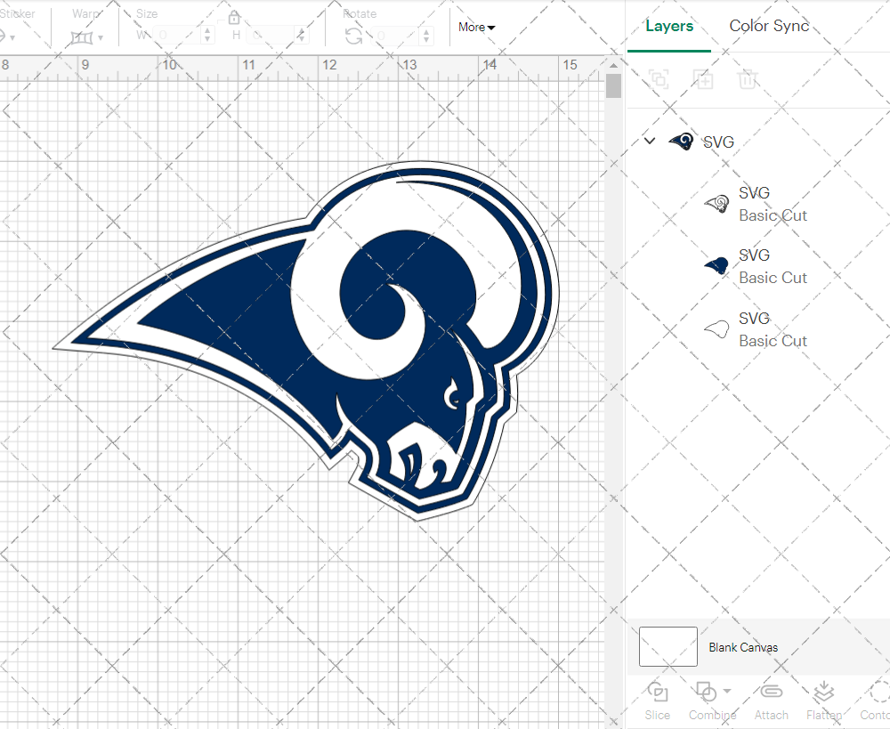
Task: Select the white ram horn SVG layer
Action: click(756, 204)
